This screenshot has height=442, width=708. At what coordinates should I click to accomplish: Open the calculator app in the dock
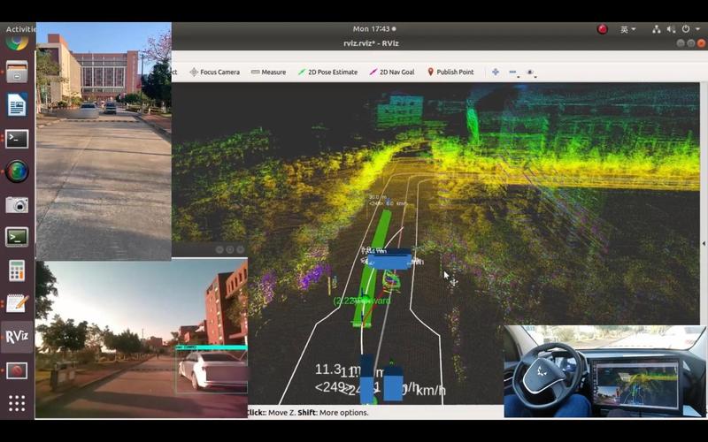tap(17, 270)
